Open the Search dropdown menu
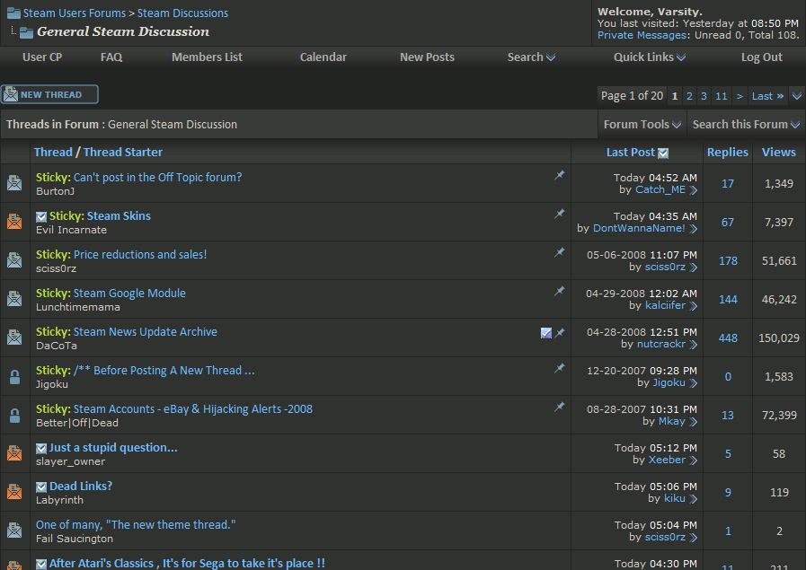 [531, 57]
